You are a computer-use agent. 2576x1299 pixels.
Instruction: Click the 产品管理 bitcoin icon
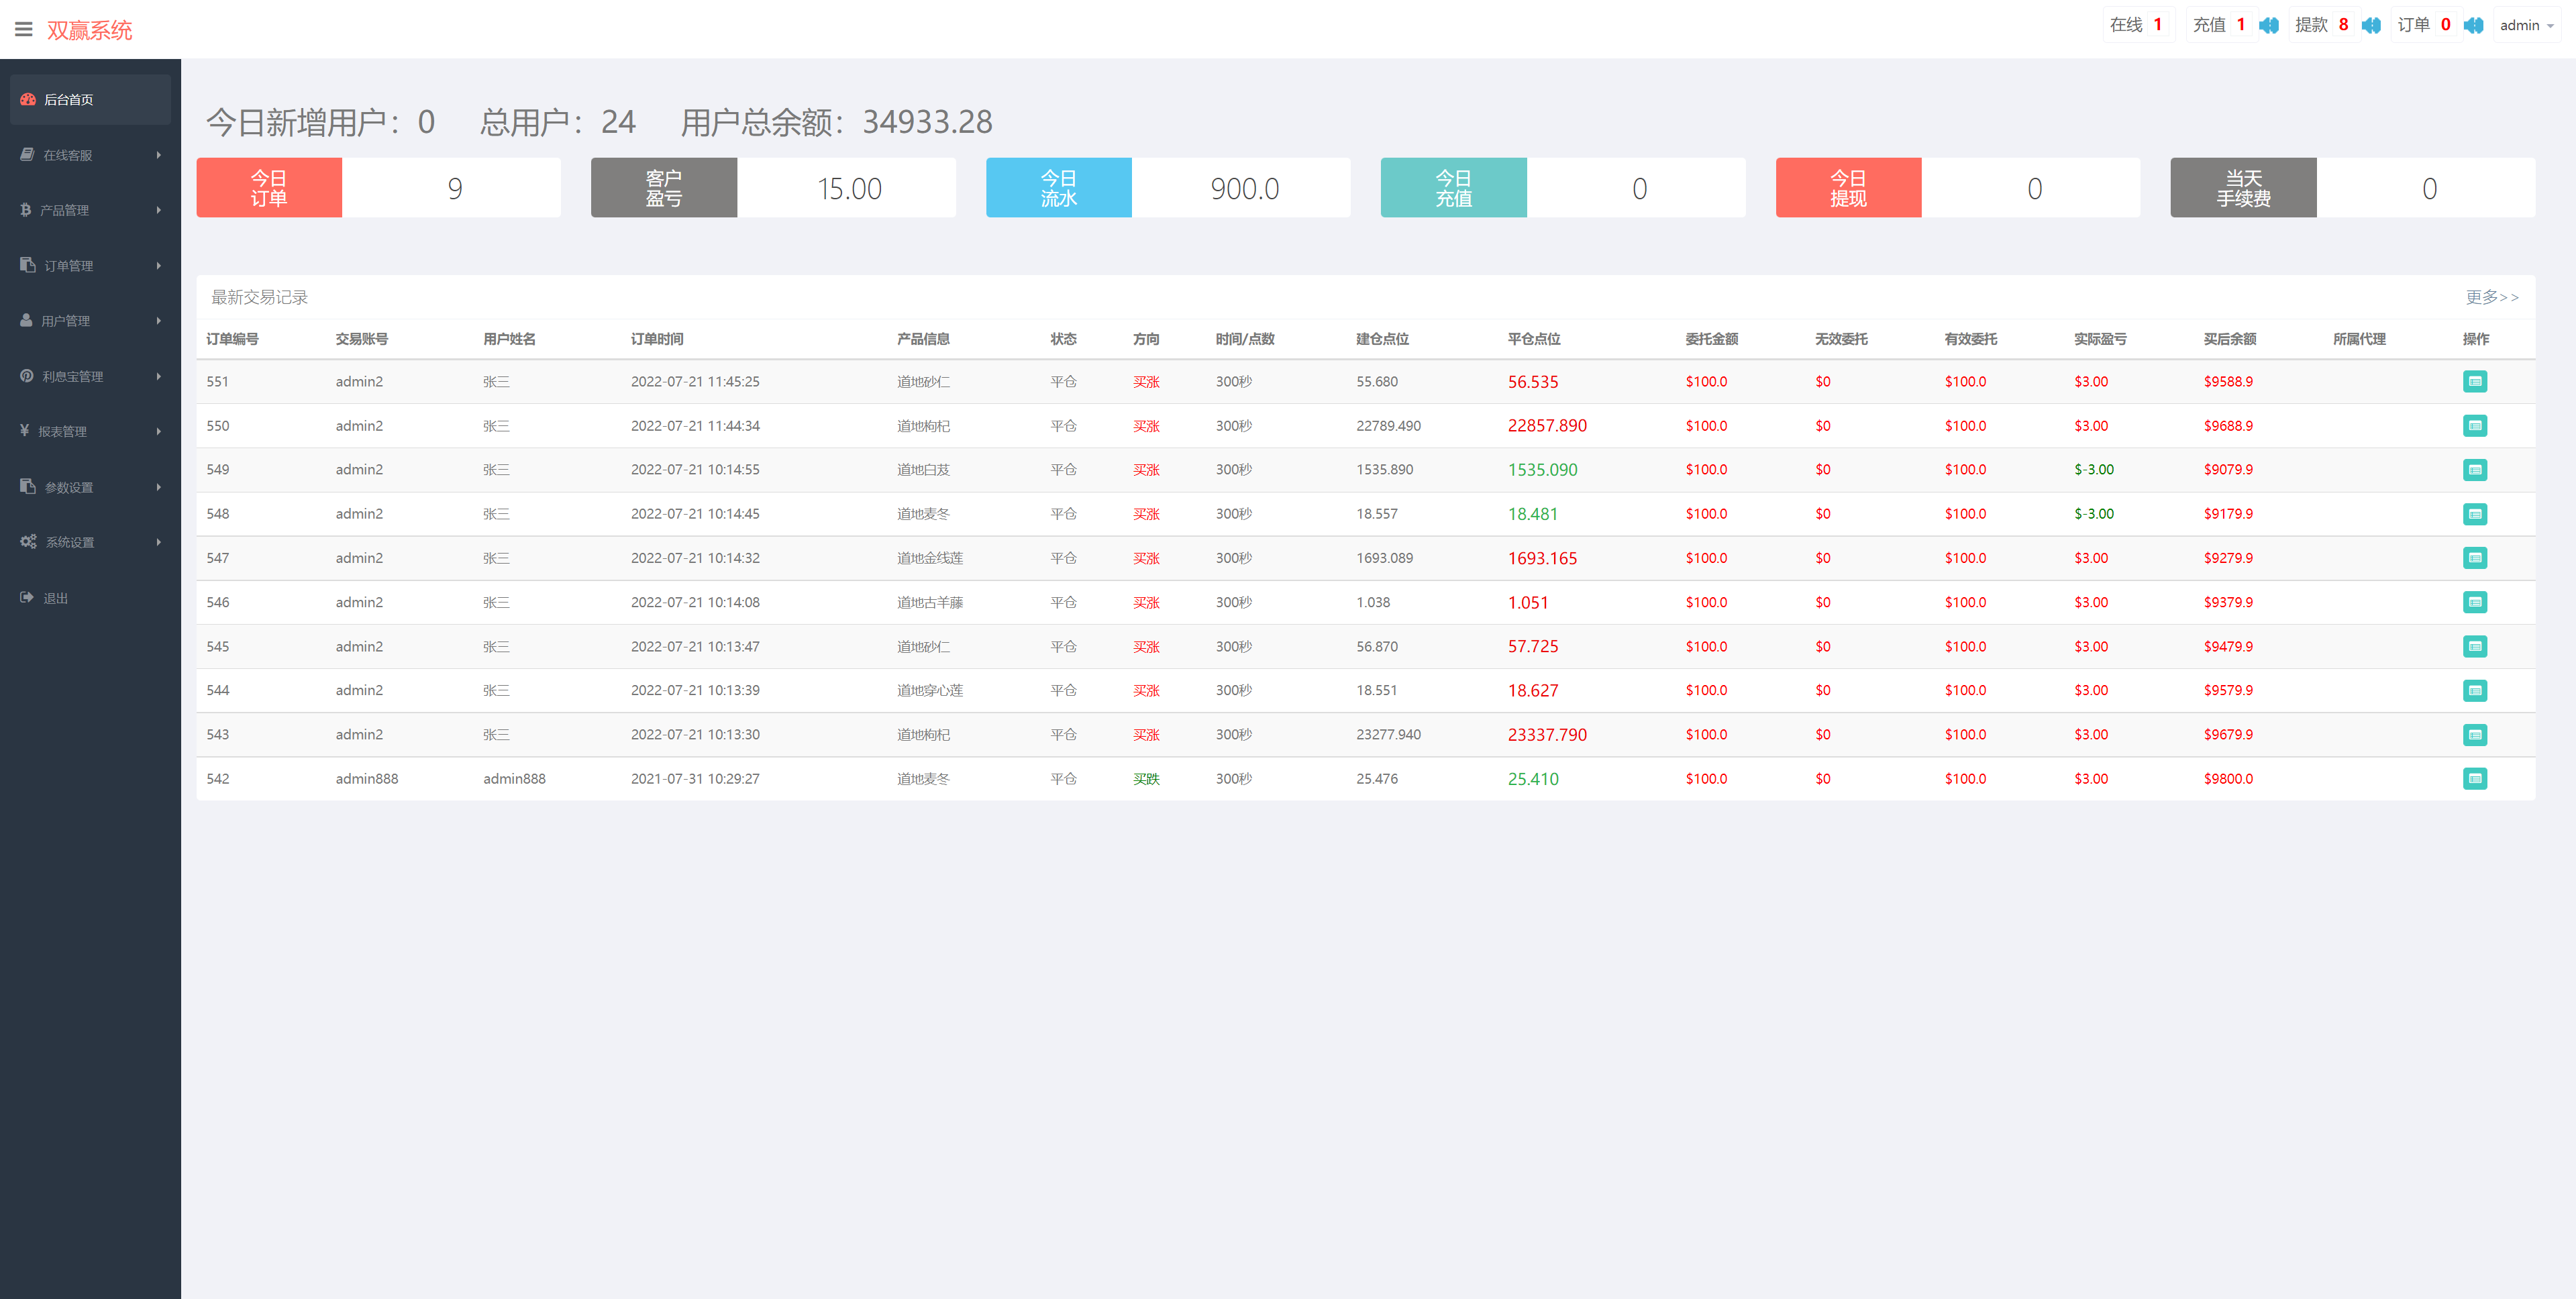tap(25, 210)
